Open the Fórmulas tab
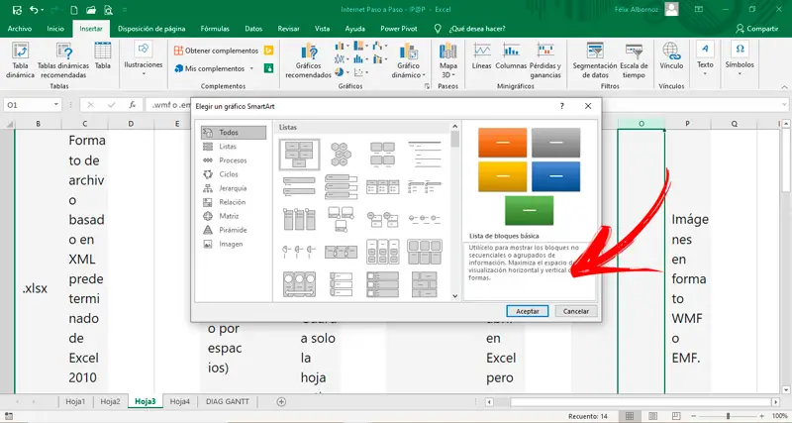Viewport: 792px width, 423px height. [x=215, y=29]
